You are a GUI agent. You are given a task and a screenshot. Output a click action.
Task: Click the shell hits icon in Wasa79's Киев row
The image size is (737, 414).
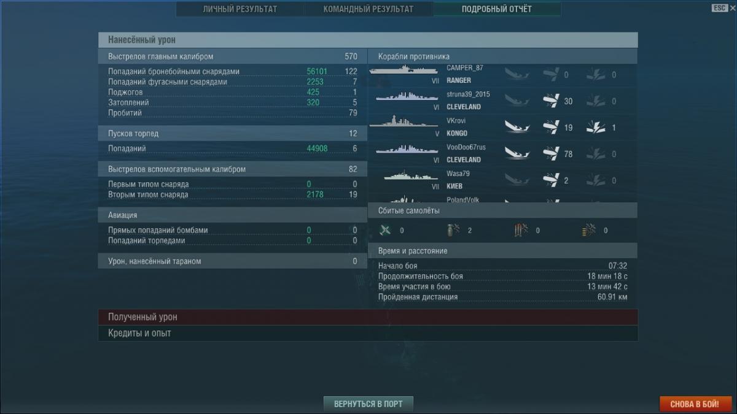tap(551, 180)
